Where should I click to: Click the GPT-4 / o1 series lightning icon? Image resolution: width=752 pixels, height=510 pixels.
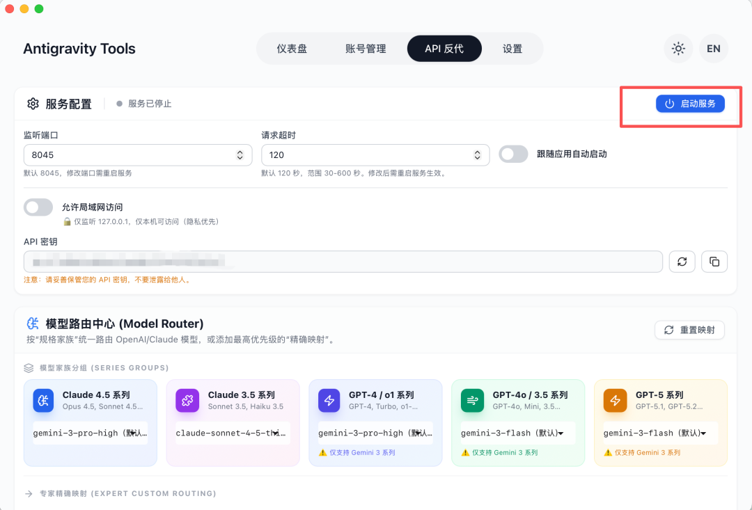coord(329,400)
